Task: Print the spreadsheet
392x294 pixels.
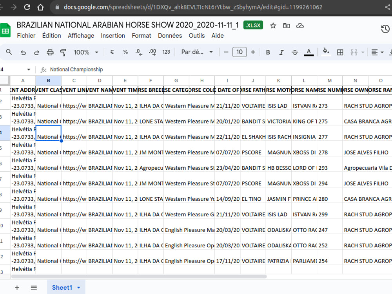Action: 50,52
